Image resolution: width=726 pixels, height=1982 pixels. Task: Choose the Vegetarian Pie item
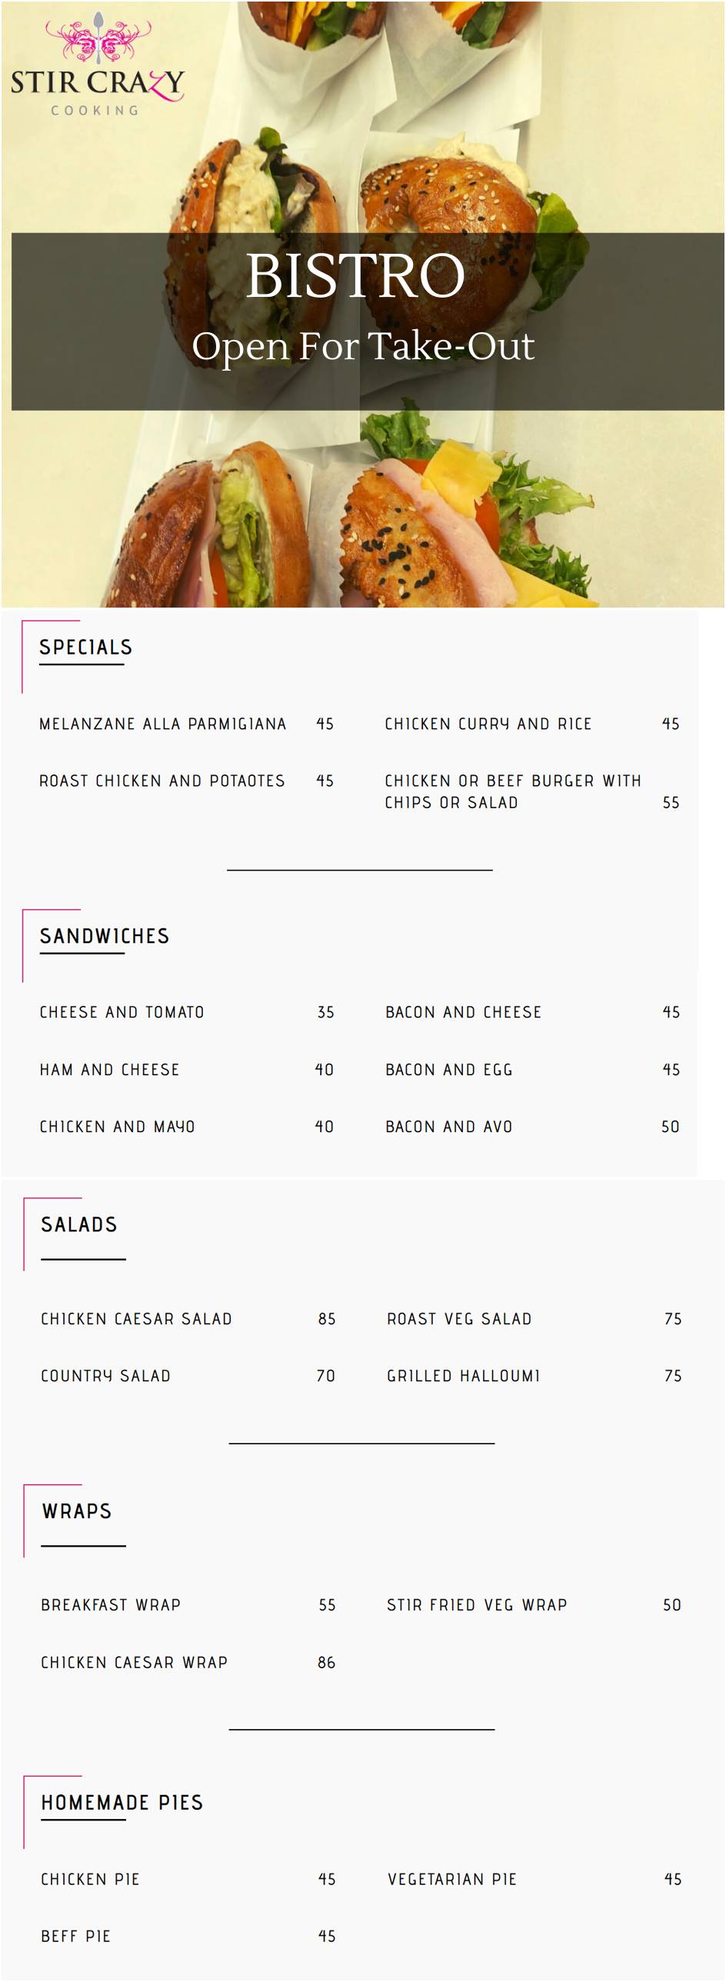click(x=451, y=1879)
